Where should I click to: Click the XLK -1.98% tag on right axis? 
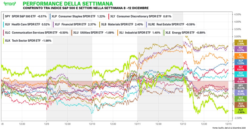pyautogui.click(x=239, y=111)
